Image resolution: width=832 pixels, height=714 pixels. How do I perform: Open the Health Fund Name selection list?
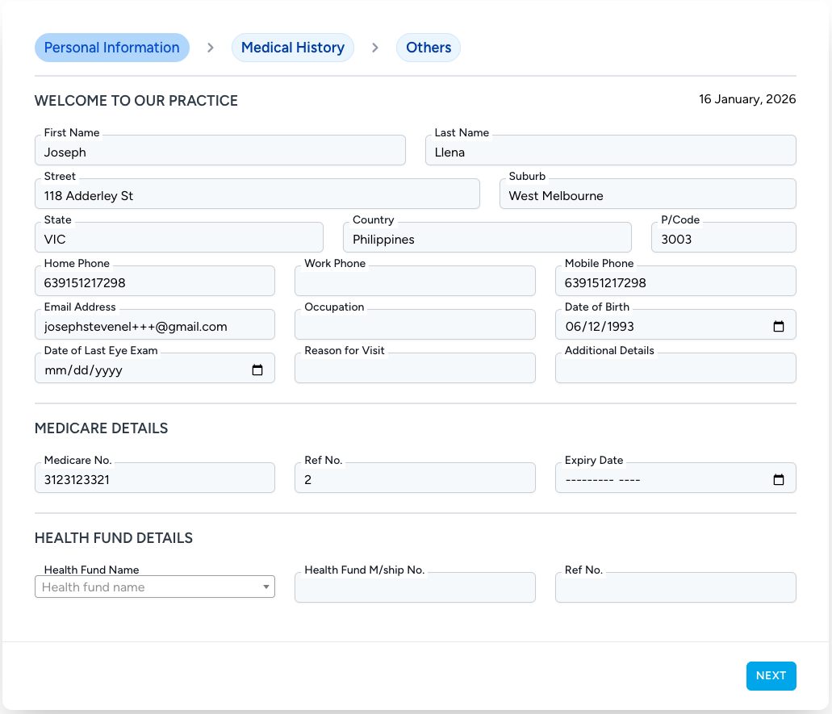145,587
